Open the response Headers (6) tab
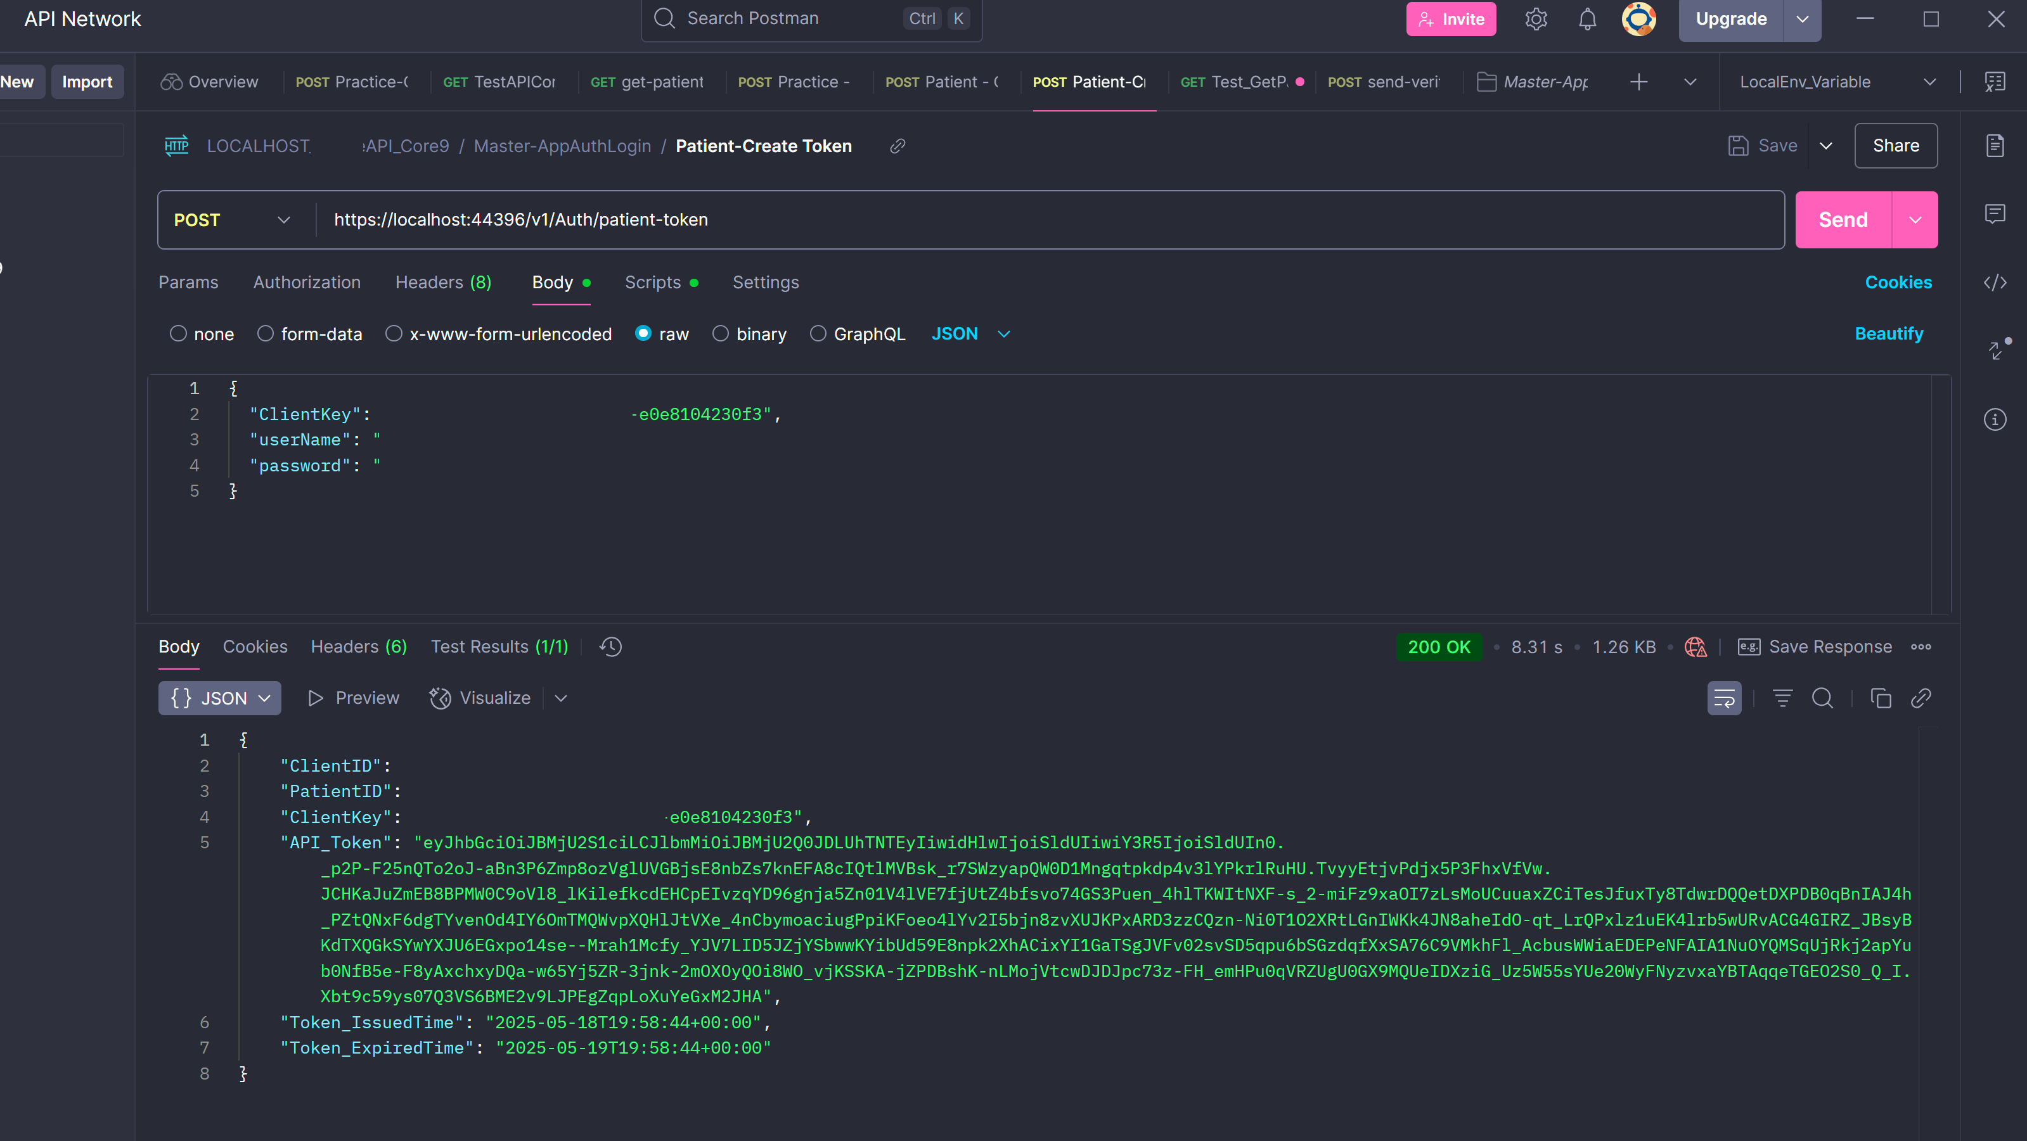The width and height of the screenshot is (2027, 1141). point(359,646)
